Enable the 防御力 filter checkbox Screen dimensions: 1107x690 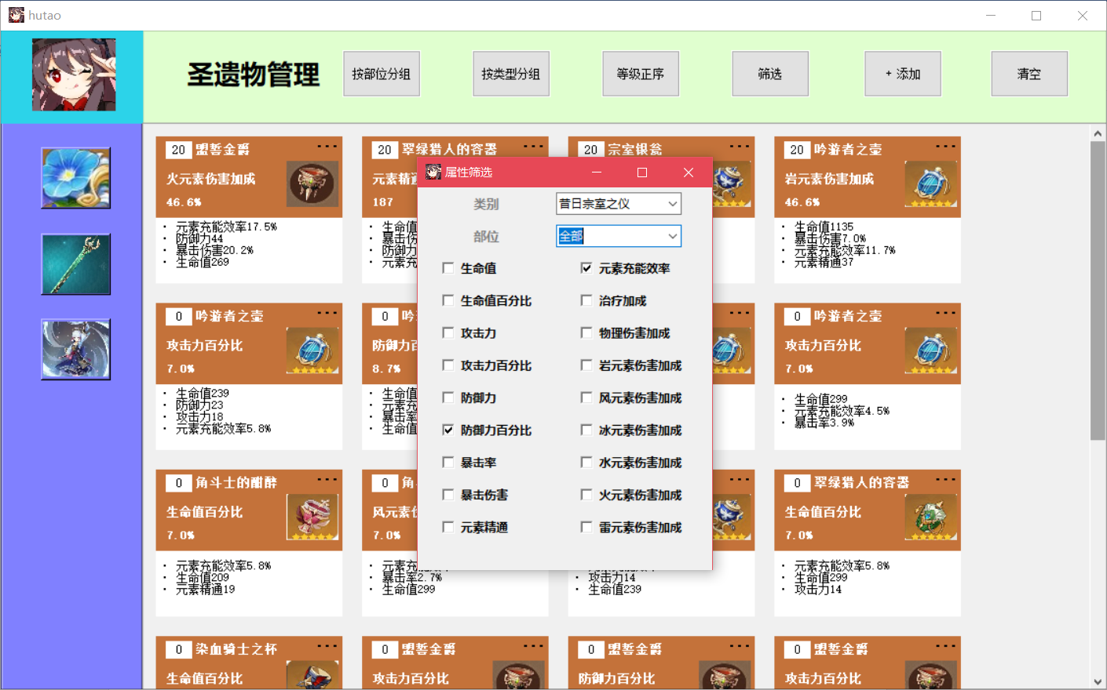(448, 398)
